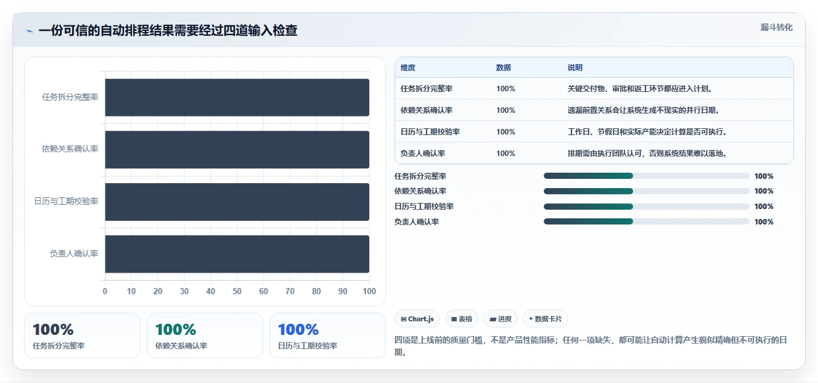Click the 100% value in the 依赖关系确认率 table row

point(505,110)
